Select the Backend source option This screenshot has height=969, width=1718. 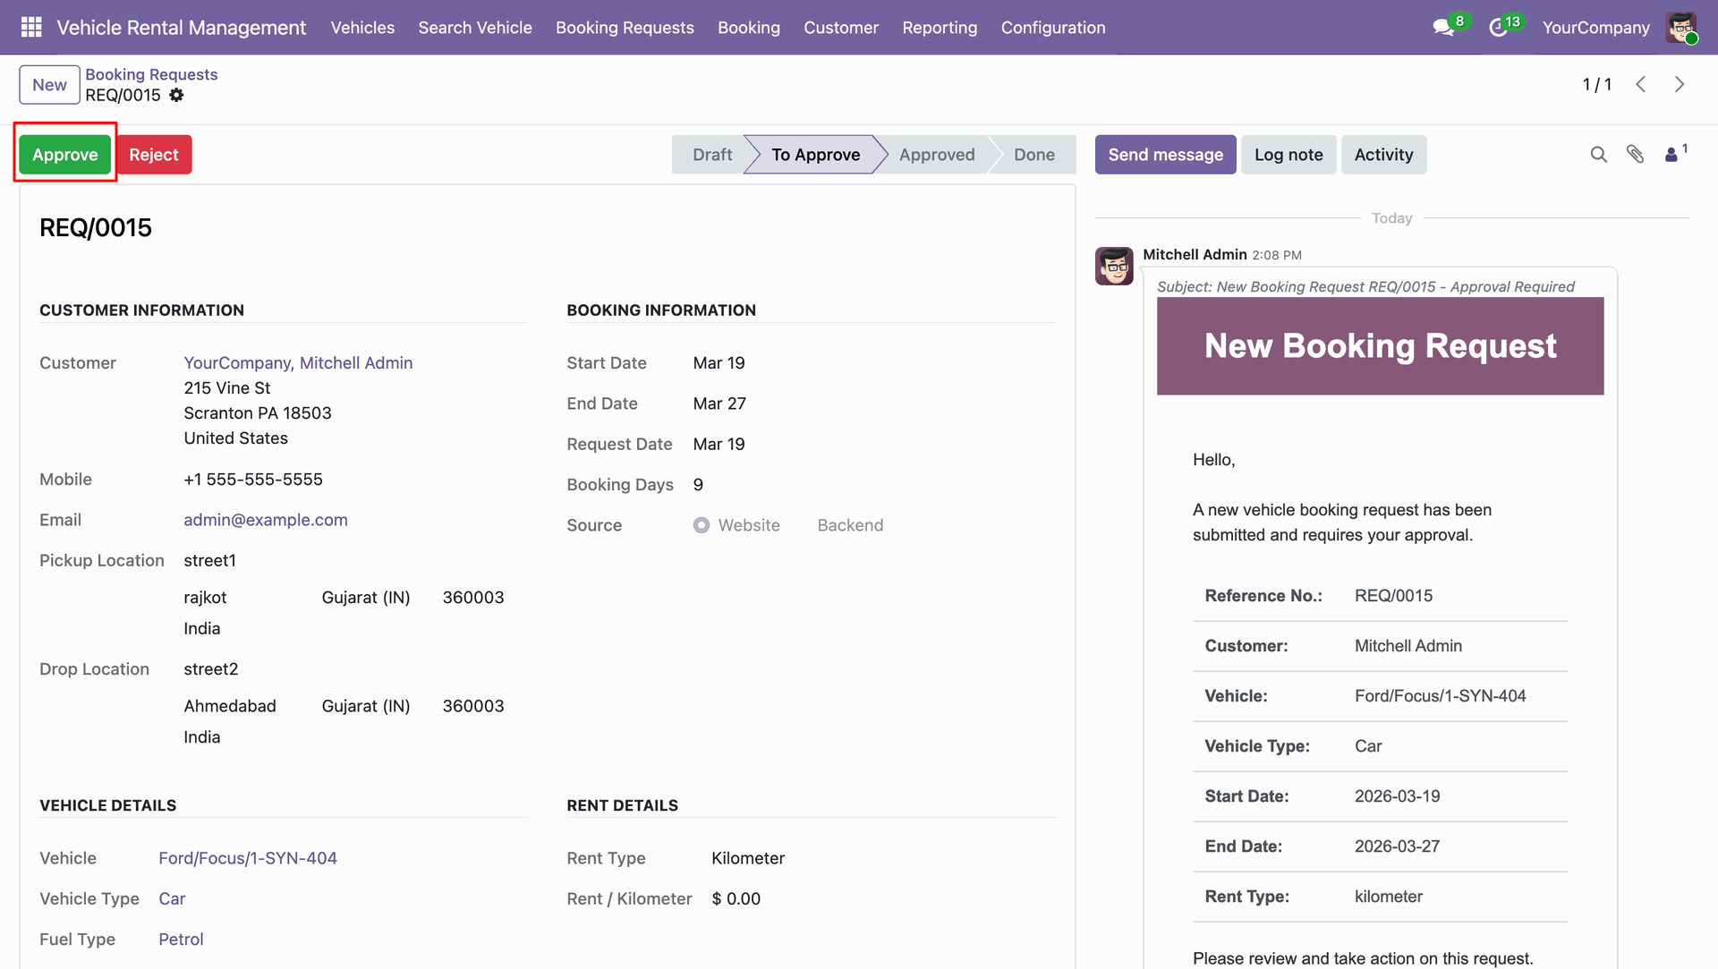tap(850, 525)
